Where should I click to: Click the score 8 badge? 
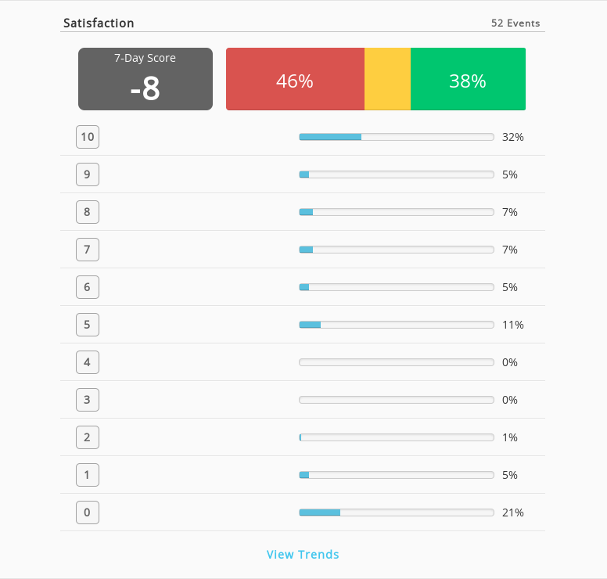click(88, 212)
